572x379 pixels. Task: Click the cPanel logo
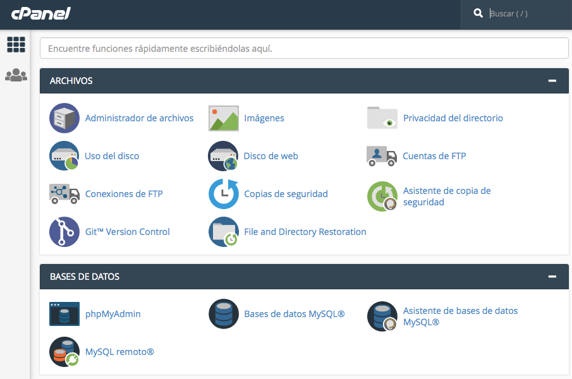click(x=40, y=13)
